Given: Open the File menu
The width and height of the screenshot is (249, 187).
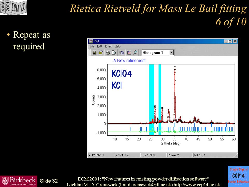Looking at the screenshot, I should [x=92, y=46].
